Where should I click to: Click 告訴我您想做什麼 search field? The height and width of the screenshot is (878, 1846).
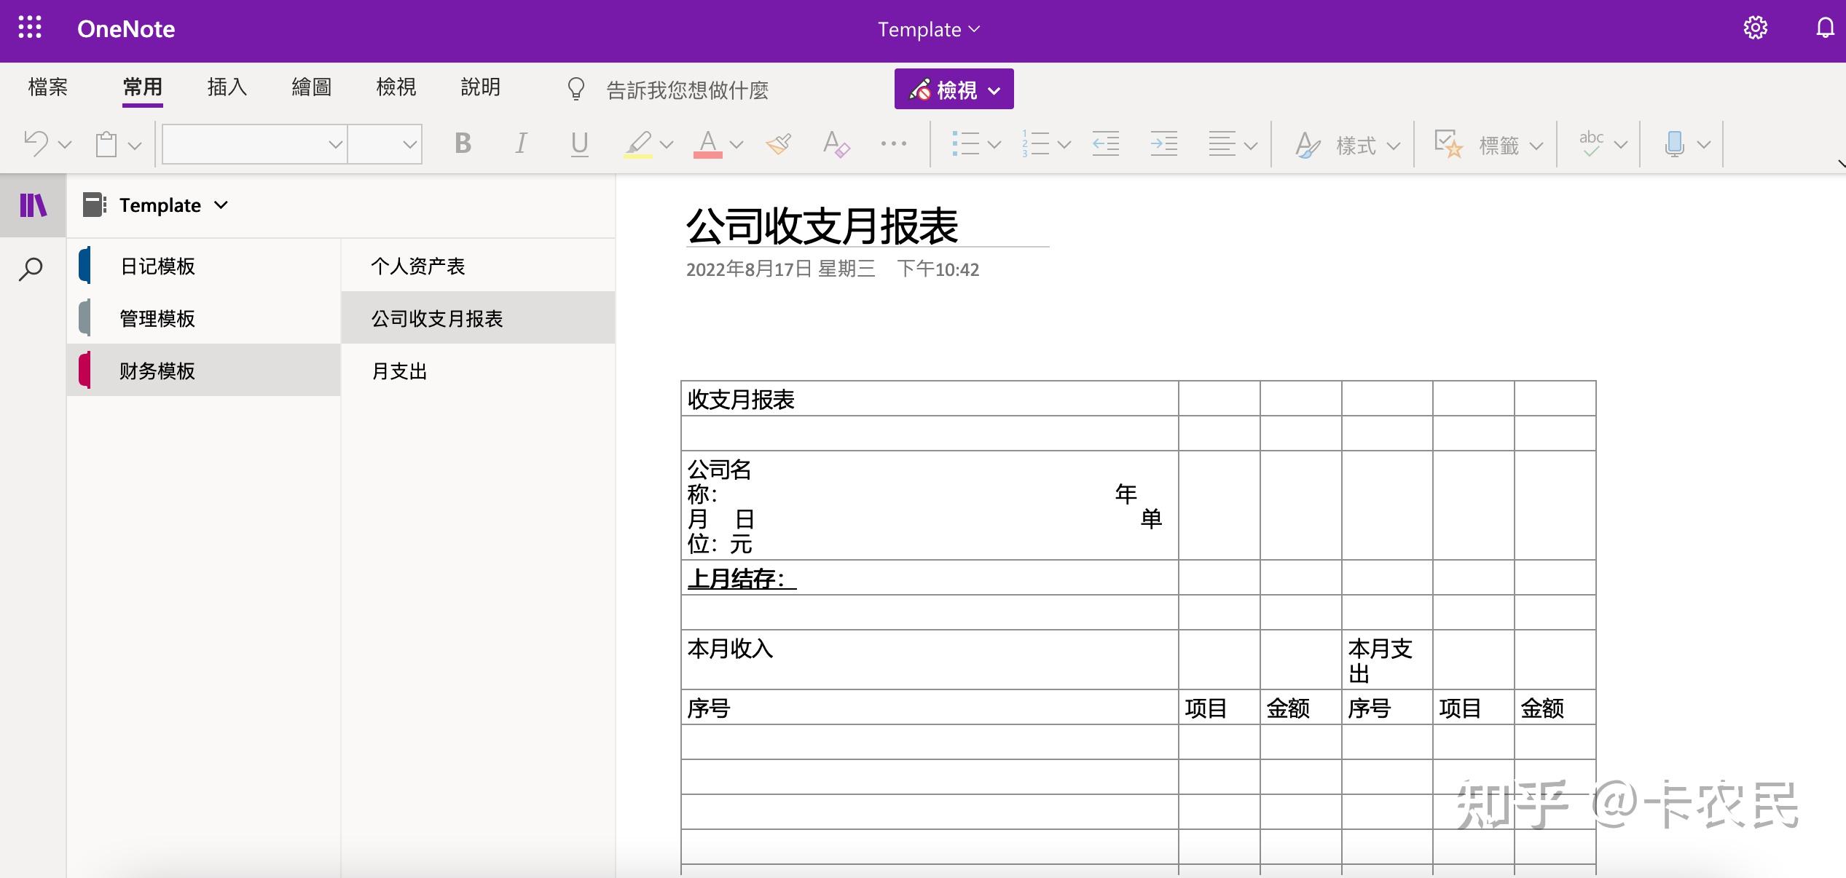[688, 90]
